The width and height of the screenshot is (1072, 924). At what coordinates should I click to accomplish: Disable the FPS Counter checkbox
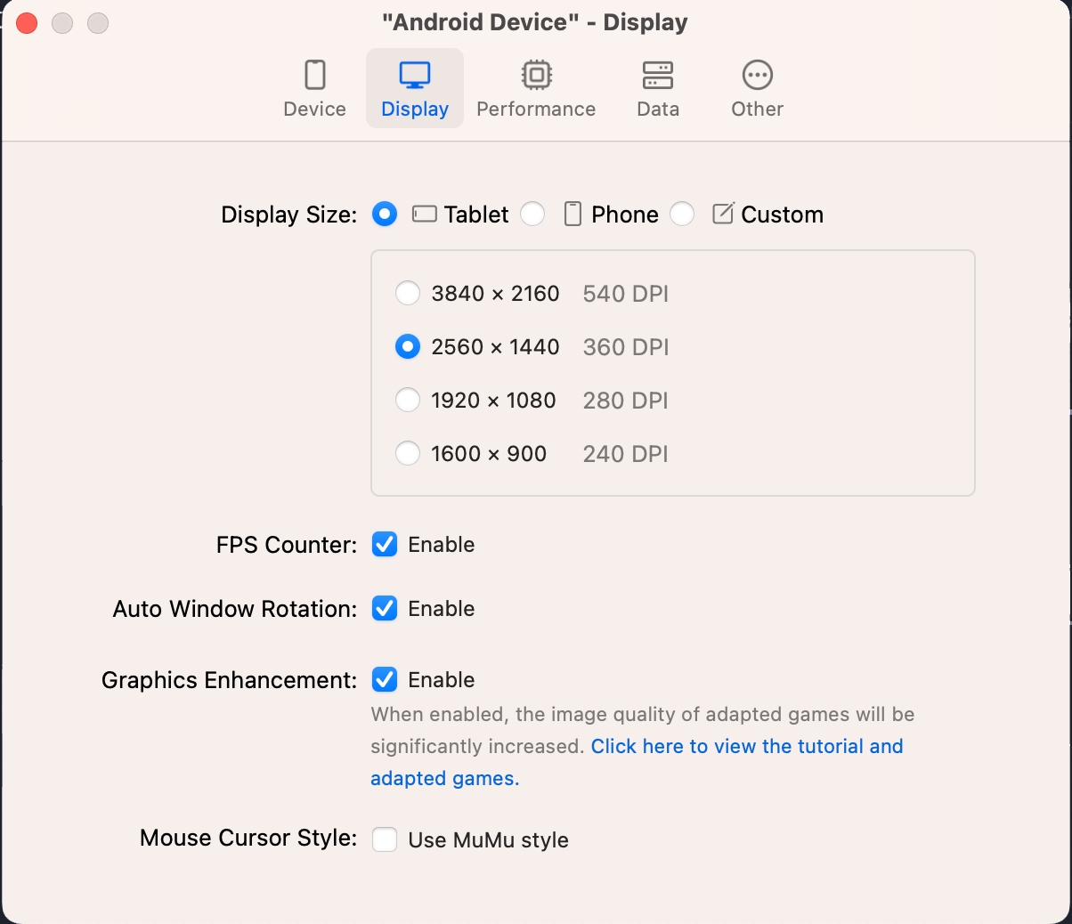pos(385,545)
